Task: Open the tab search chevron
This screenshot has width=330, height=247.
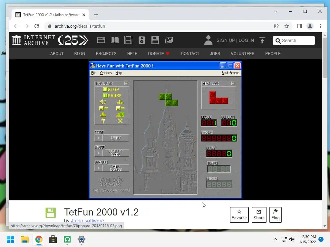Action: pos(276,11)
